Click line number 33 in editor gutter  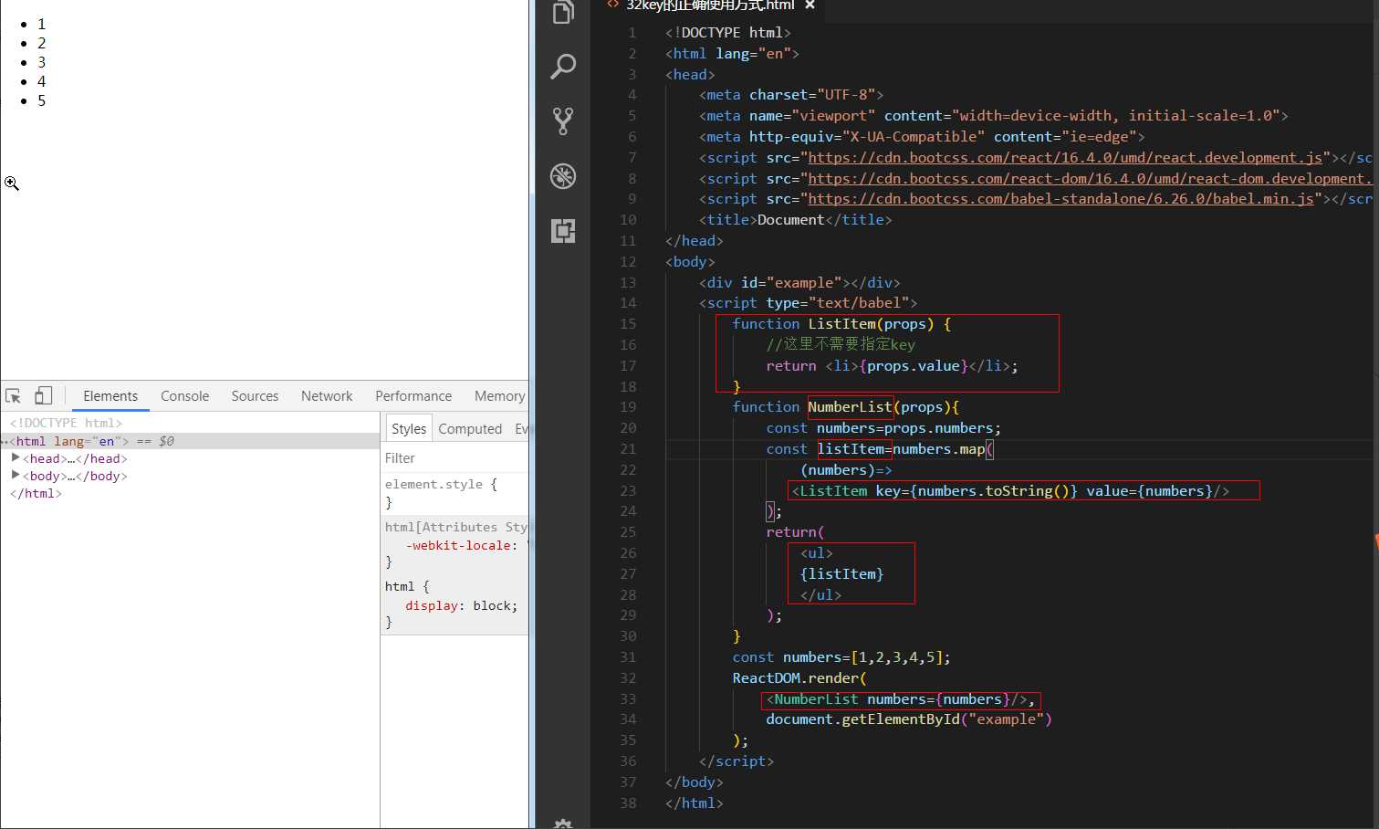coord(628,698)
